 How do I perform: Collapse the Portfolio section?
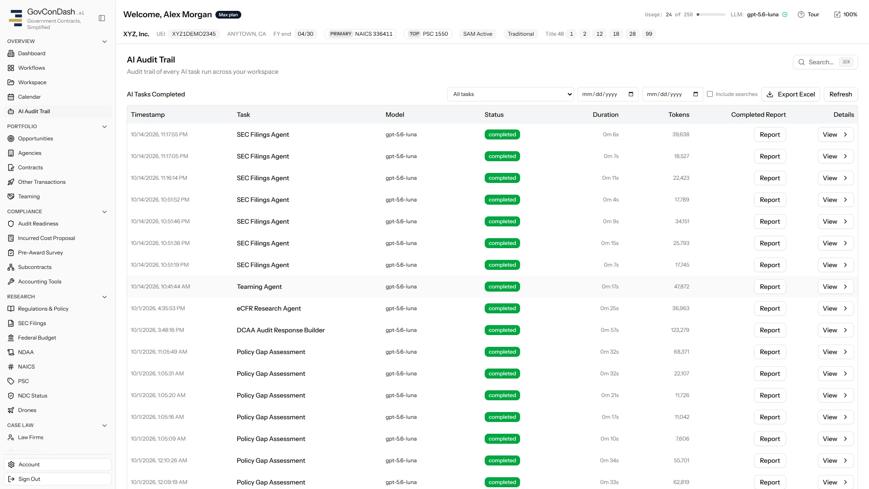click(x=105, y=127)
